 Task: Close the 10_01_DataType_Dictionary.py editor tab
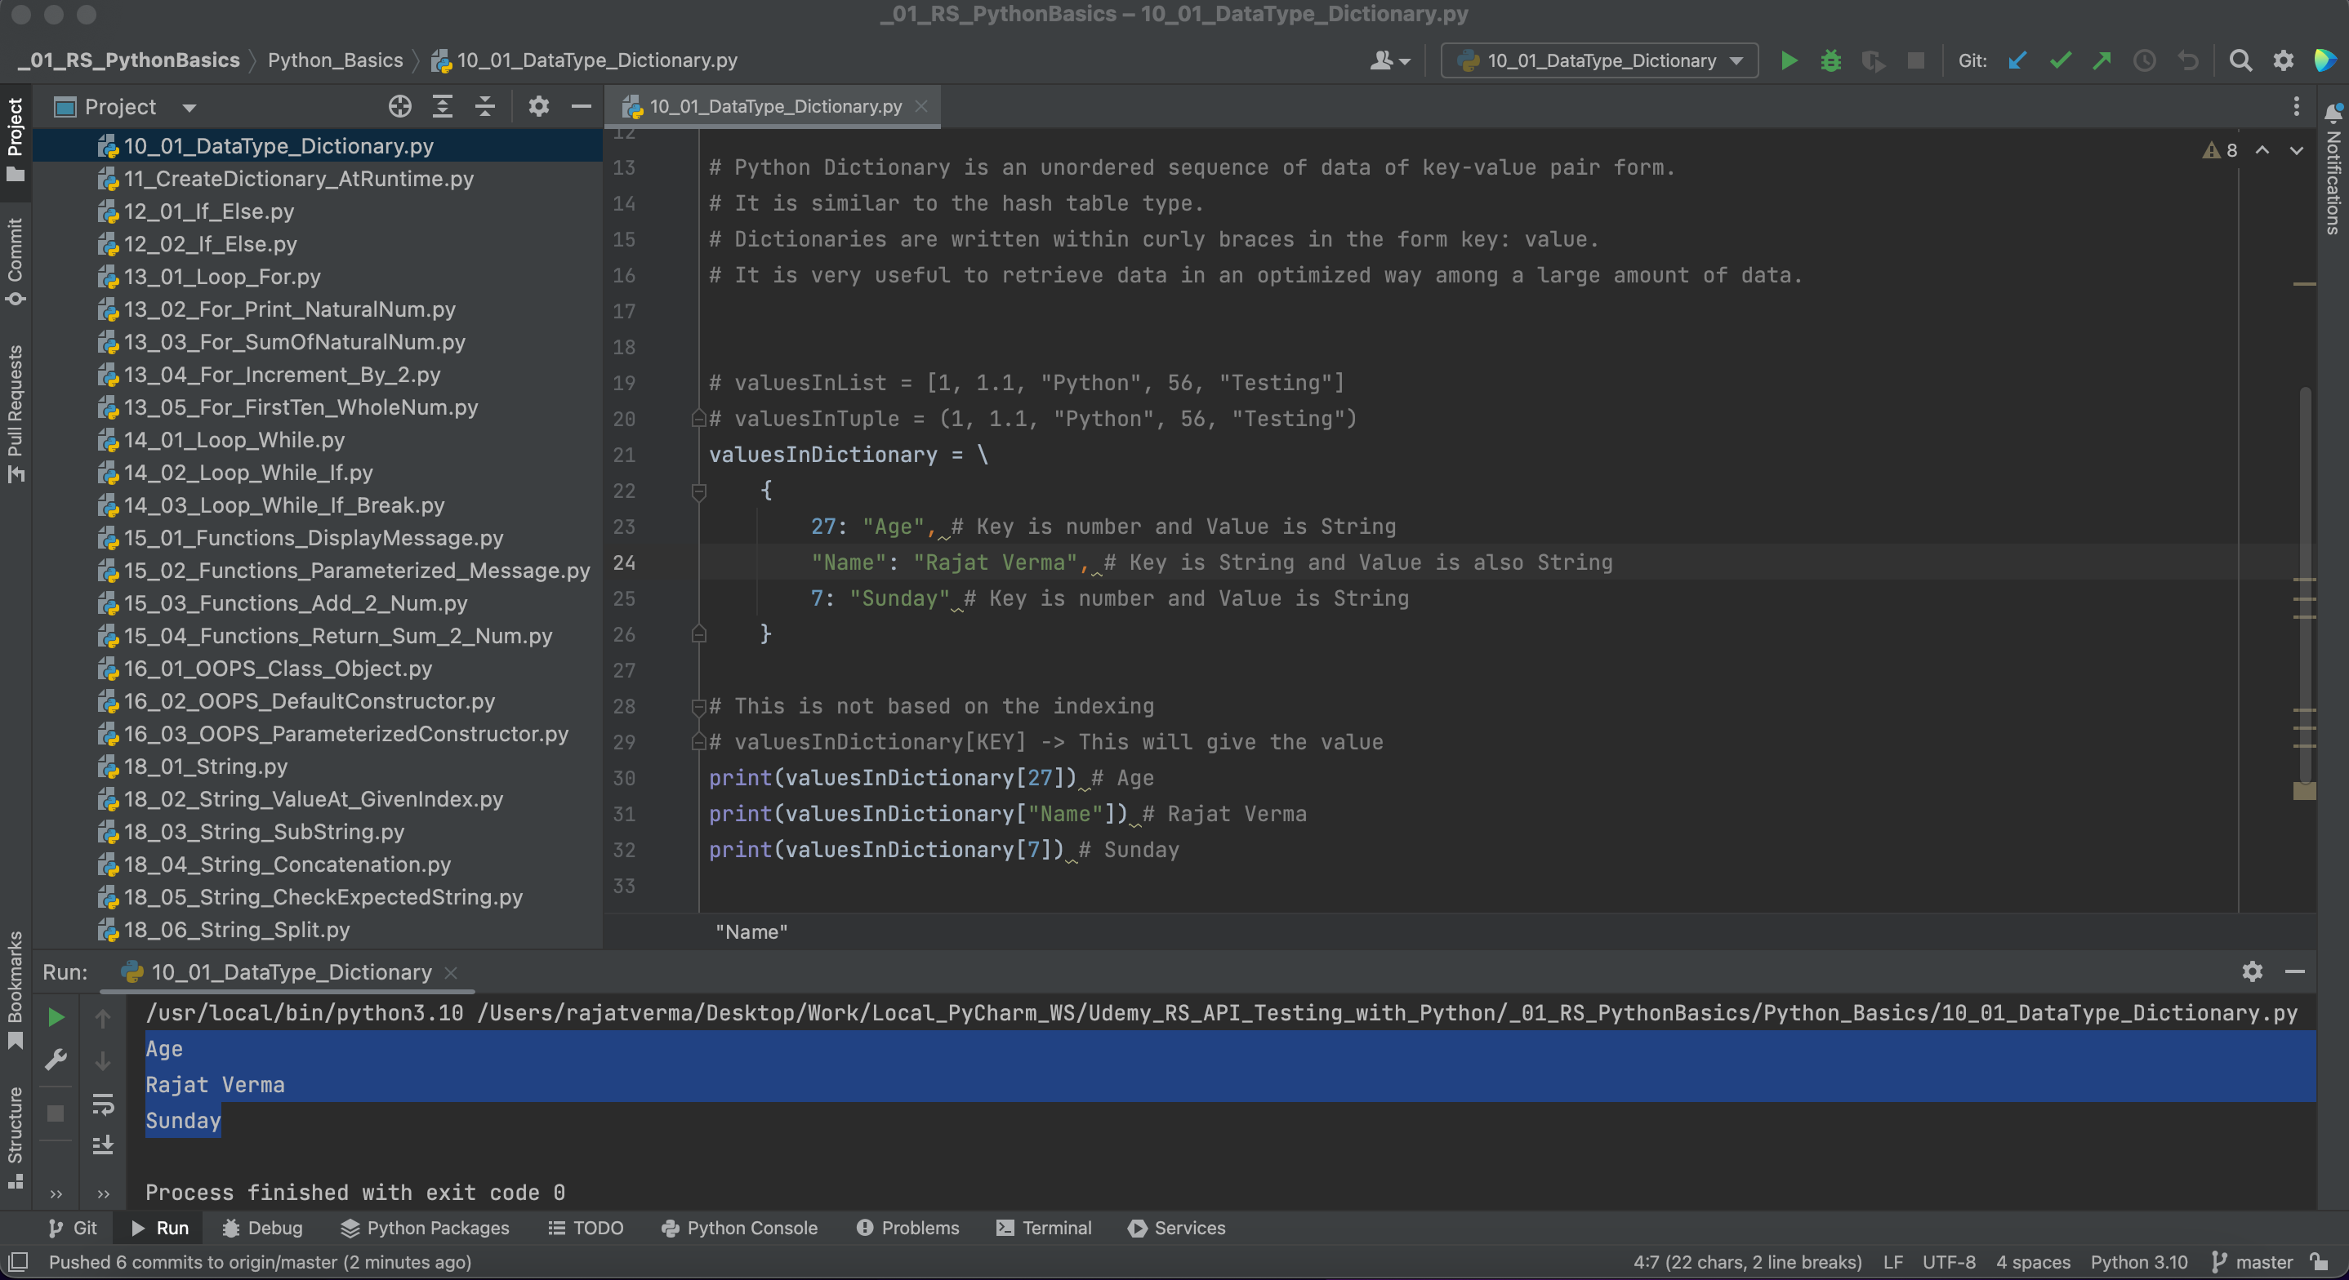pyautogui.click(x=921, y=107)
